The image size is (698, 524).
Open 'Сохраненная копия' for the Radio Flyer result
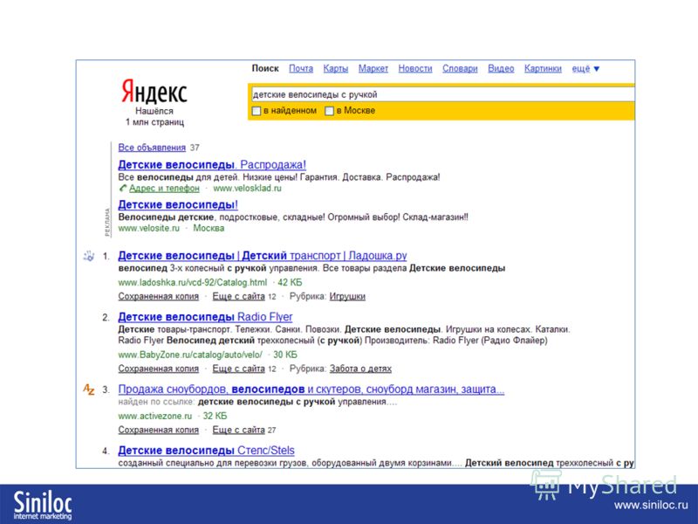coord(159,369)
